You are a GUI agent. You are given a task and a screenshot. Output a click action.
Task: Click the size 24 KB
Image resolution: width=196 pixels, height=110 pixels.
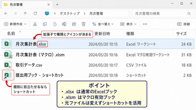click(187, 44)
